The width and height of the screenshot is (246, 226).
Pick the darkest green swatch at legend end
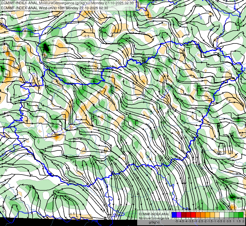coord(241,215)
